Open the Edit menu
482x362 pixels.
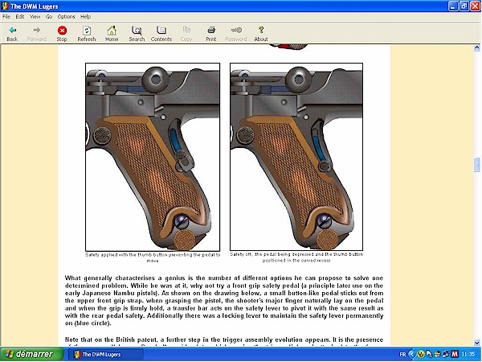coord(20,17)
